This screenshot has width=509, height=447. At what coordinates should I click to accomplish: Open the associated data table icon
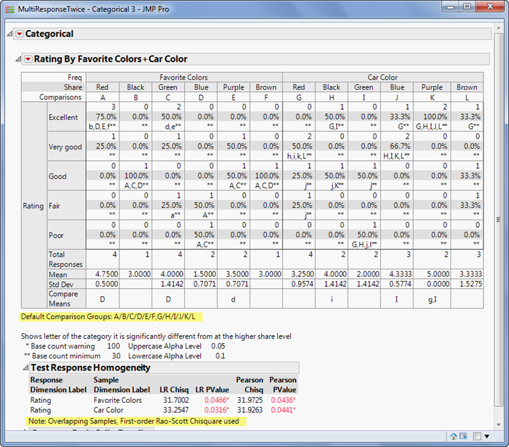pos(463,436)
